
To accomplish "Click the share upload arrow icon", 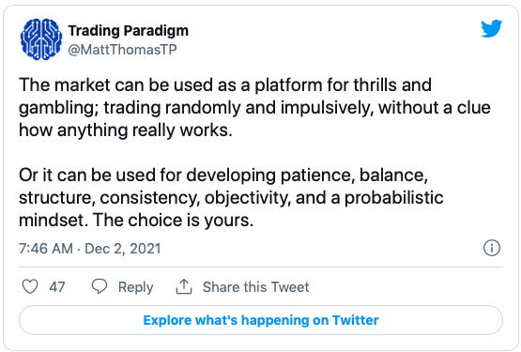I will 184,286.
